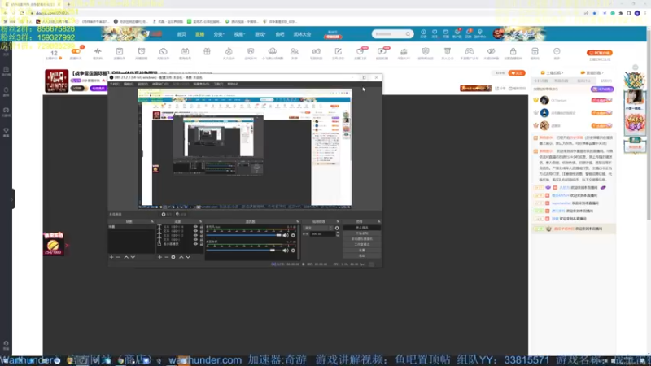Toggle visibility of 文本 (GDI+) 2 source
The height and width of the screenshot is (366, 651).
pos(195,235)
